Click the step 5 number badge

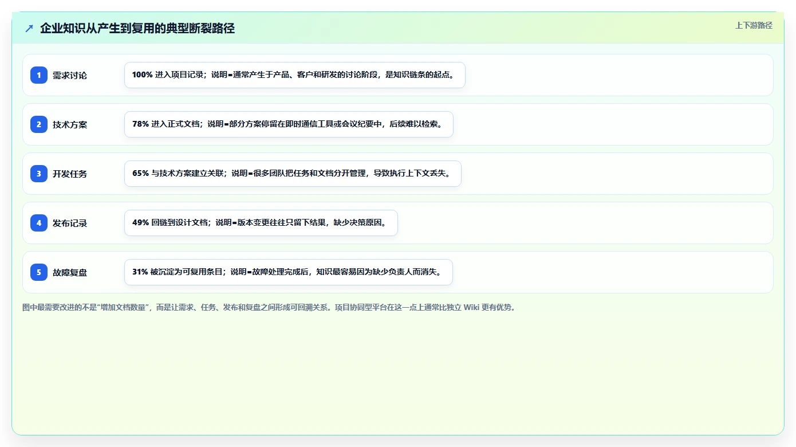(39, 272)
